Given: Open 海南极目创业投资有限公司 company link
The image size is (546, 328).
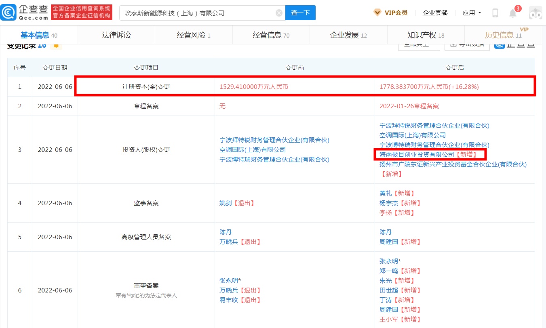Looking at the screenshot, I should click(417, 154).
